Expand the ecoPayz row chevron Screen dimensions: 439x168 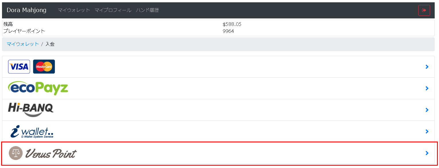tap(427, 88)
